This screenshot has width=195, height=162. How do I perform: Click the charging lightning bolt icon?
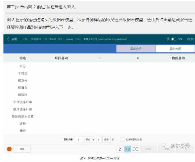pyautogui.click(x=168, y=39)
